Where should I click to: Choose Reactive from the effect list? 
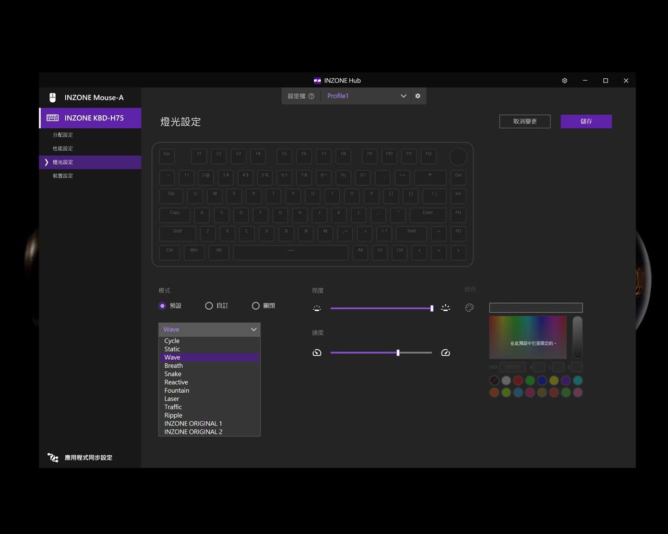click(209, 382)
